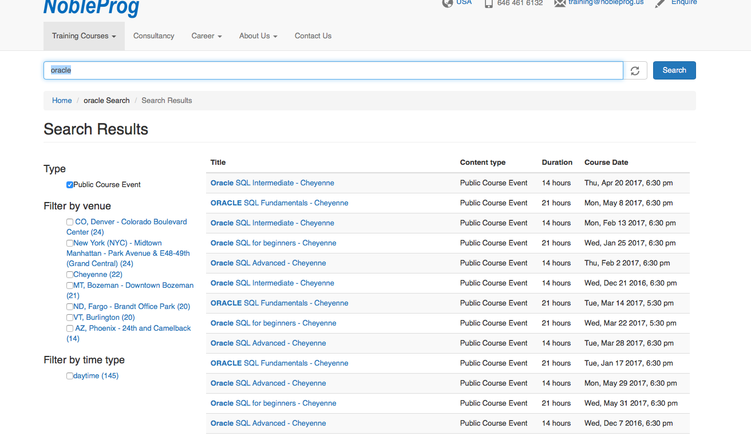Open Oracle SQL Intermediate course dated Dec 21 2016
751x436 pixels.
tap(272, 283)
